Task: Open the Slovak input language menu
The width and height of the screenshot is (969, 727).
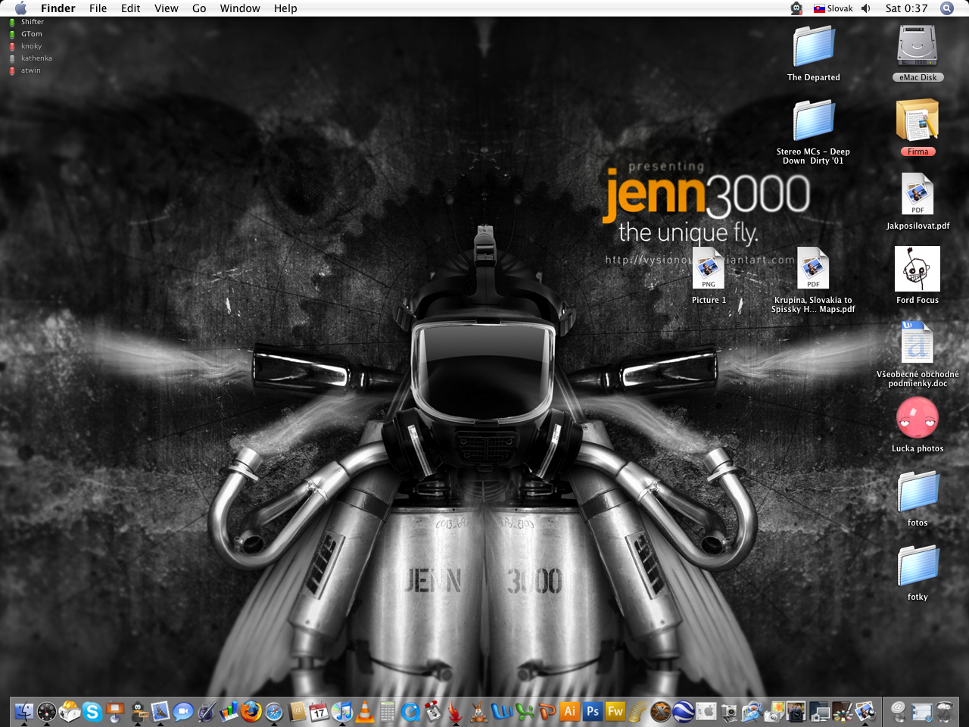Action: [833, 8]
